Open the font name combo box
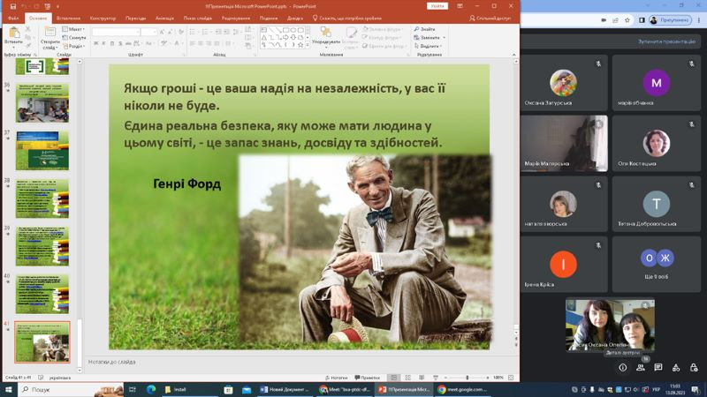The image size is (707, 397). (116, 32)
